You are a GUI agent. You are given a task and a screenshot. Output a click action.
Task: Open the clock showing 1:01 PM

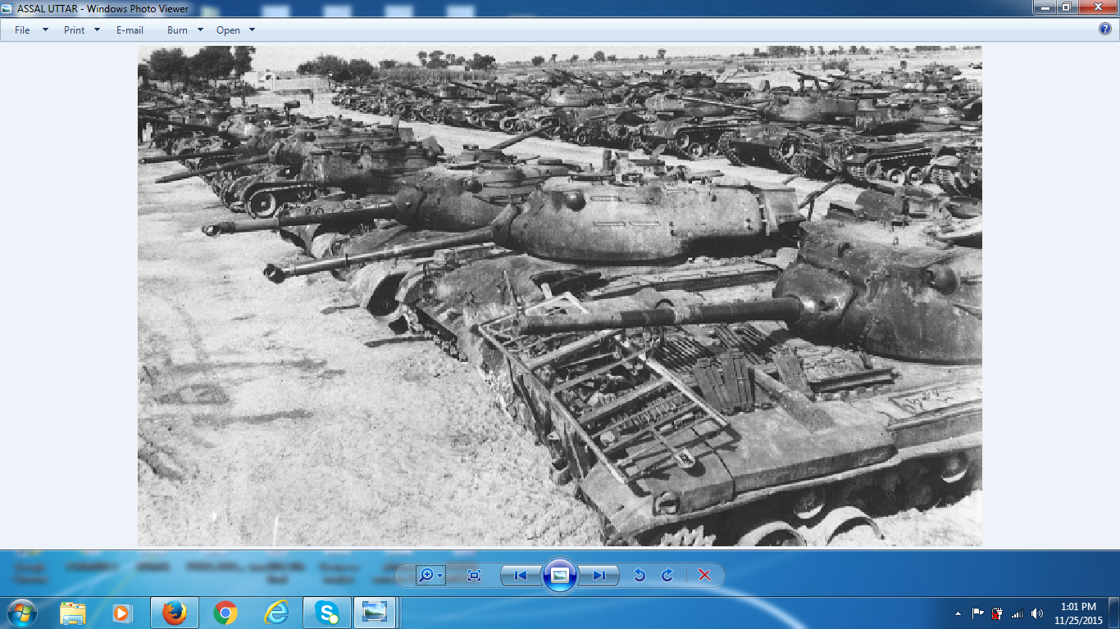point(1078,613)
